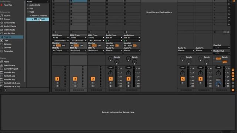Expand the Kontakt plug-in entry

pyautogui.click(x=32, y=19)
